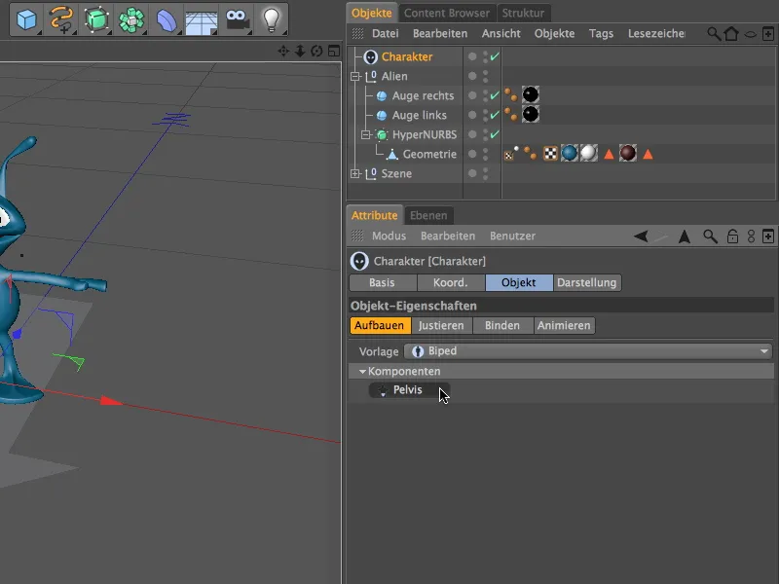This screenshot has height=584, width=779.
Task: Go up one level in Attribute Manager
Action: [x=685, y=237]
